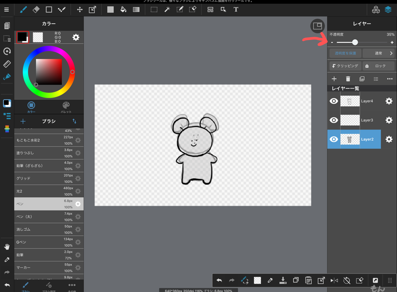Open the その他 bottom tab
The height and width of the screenshot is (292, 397).
click(x=72, y=286)
